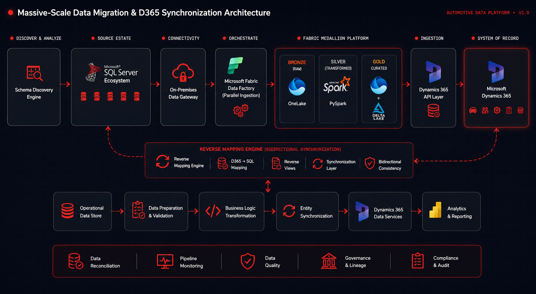
Task: Click the Analytics & Reporting label
Action: (459, 212)
